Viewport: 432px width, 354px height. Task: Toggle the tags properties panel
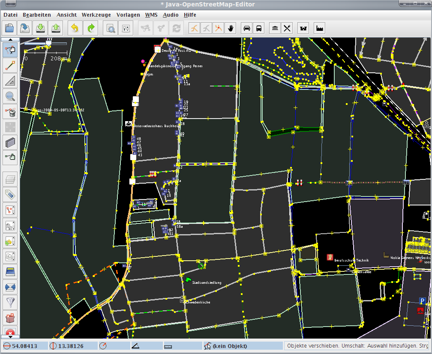click(x=10, y=194)
